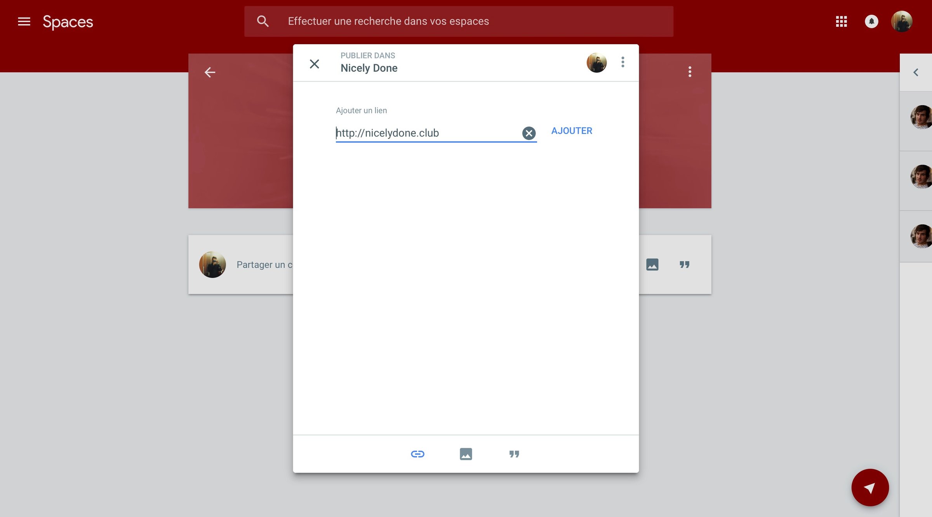Viewport: 932px width, 517px height.
Task: Click the AJOUTER button
Action: coord(572,131)
